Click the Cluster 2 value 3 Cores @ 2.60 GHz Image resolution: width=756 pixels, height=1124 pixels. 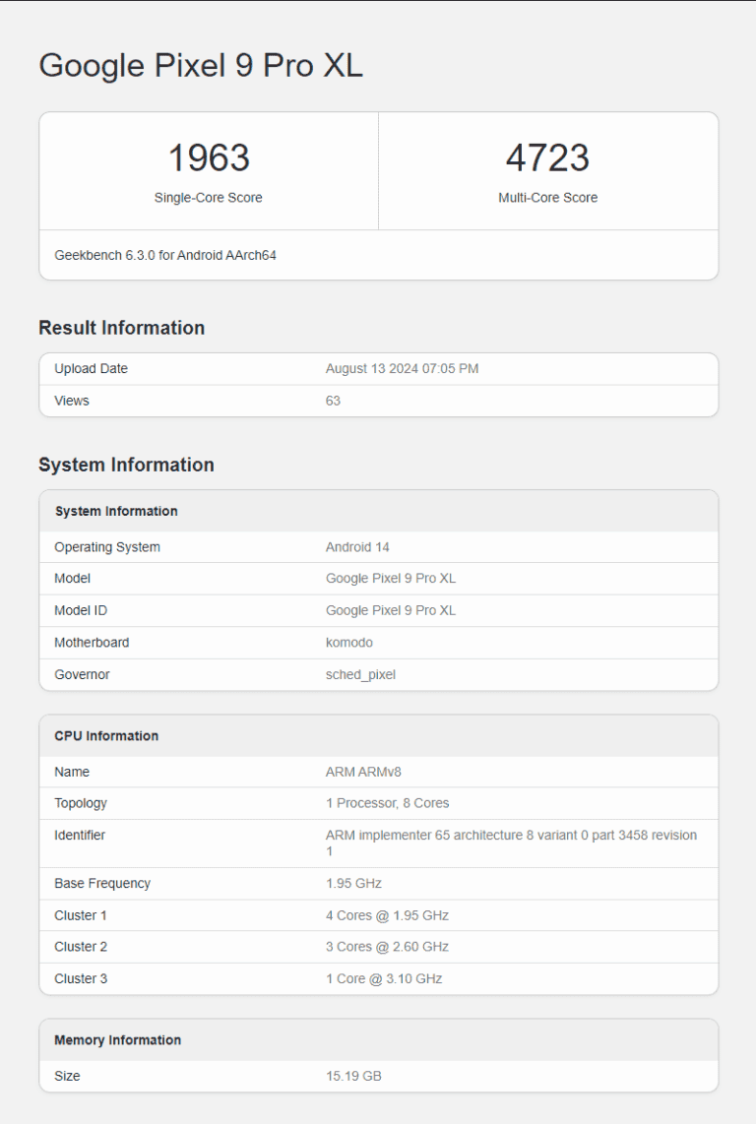(x=387, y=947)
